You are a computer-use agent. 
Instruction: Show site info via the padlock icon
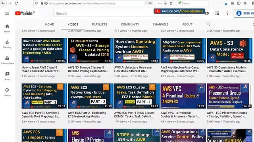pyautogui.click(x=42, y=3)
